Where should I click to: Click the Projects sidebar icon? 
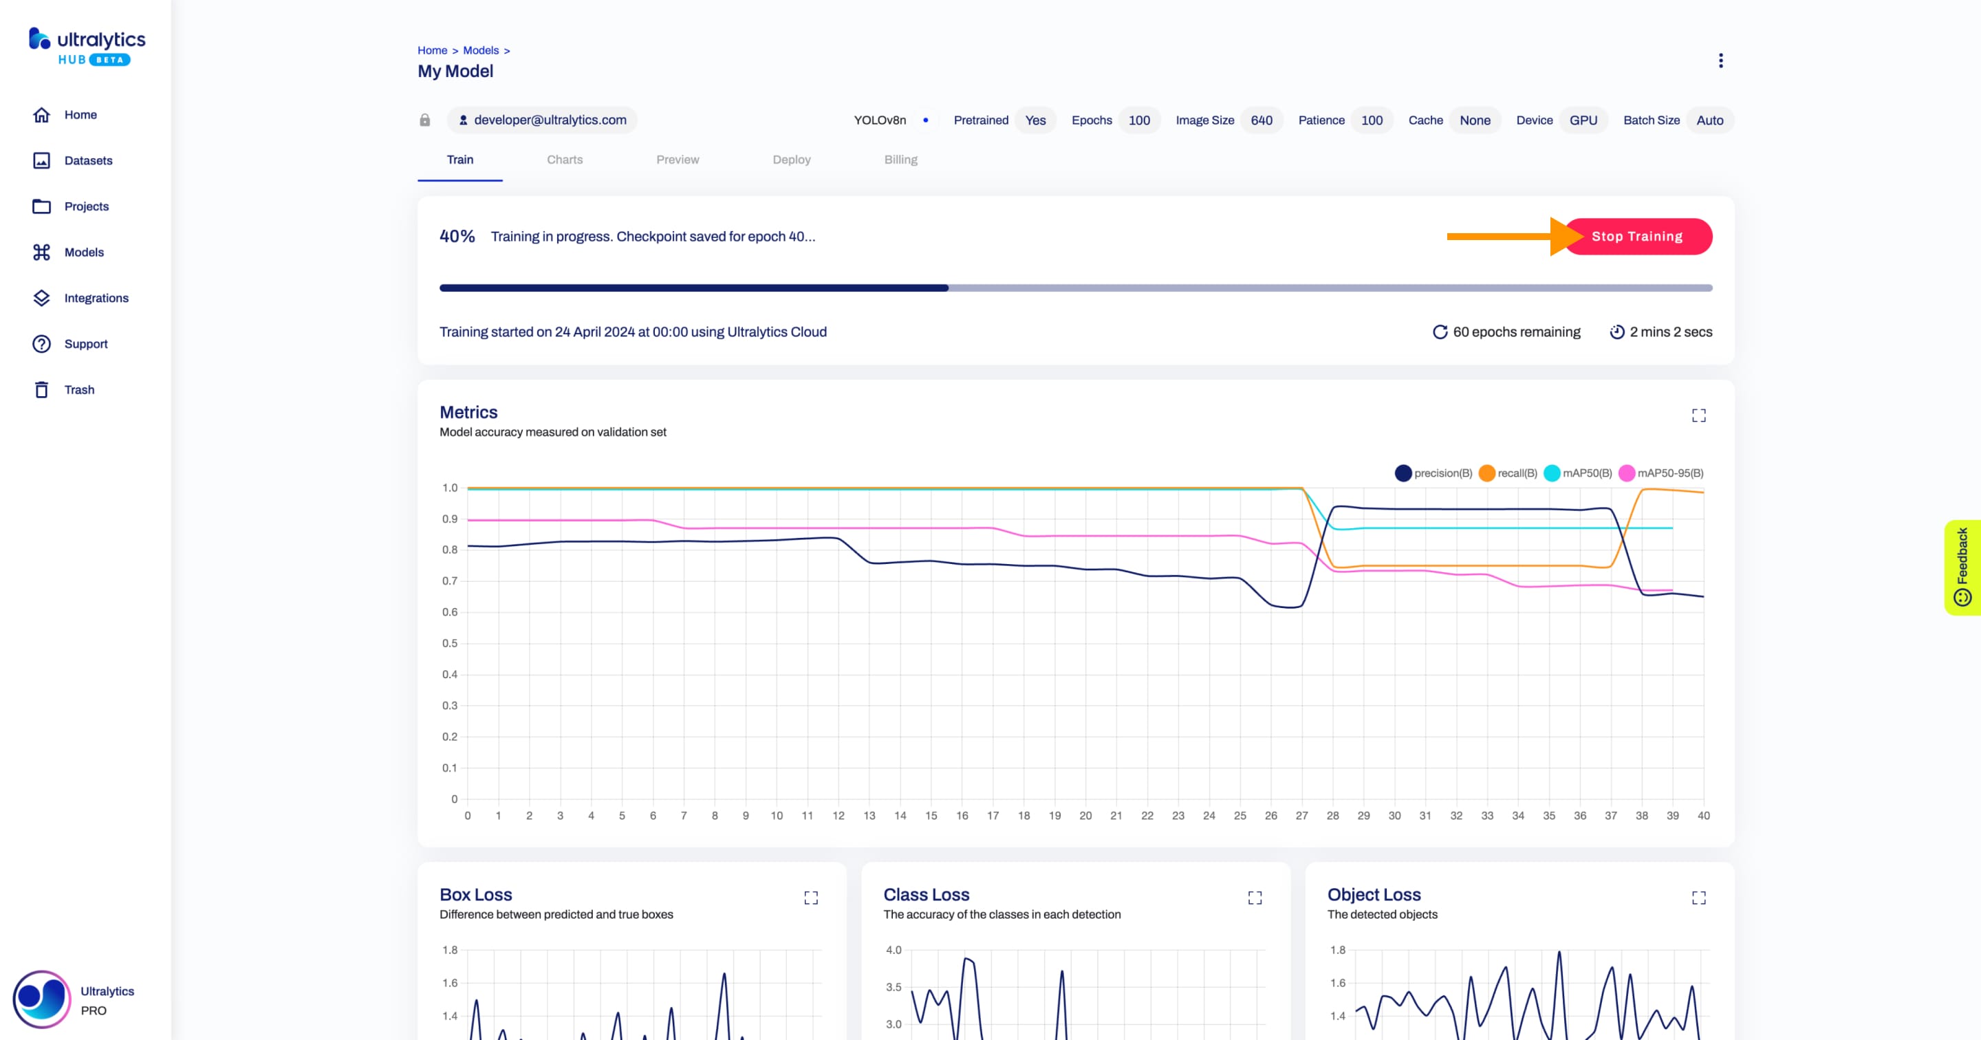39,206
